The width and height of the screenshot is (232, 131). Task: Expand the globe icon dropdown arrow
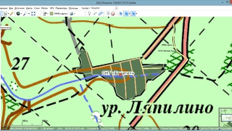click(x=21, y=14)
